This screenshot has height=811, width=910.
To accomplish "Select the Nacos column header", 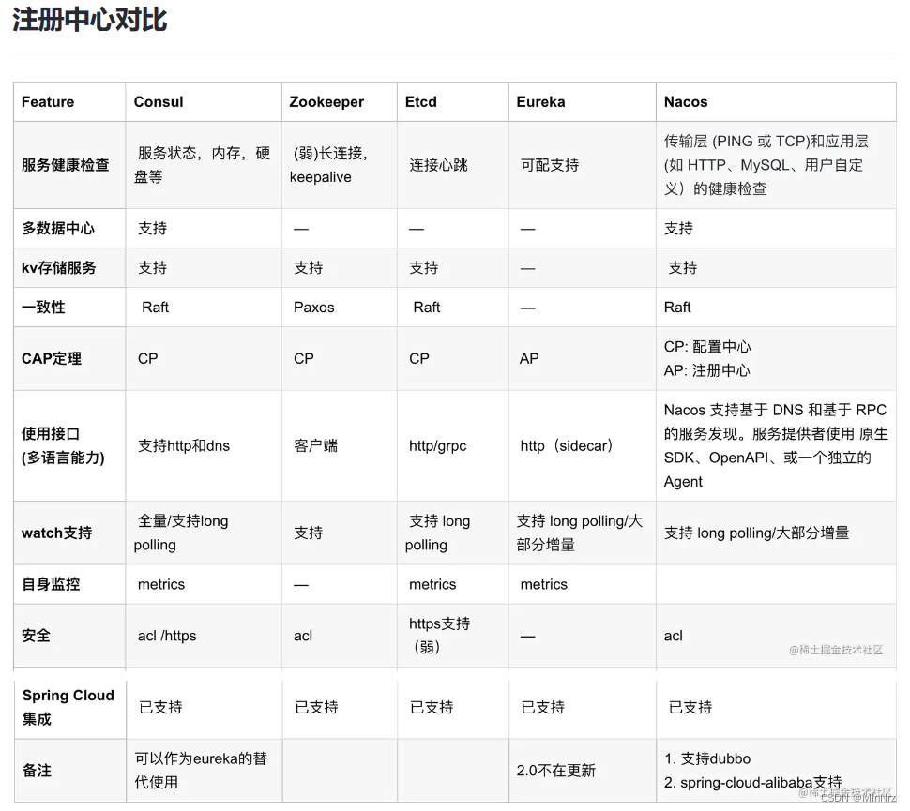I will pos(684,101).
